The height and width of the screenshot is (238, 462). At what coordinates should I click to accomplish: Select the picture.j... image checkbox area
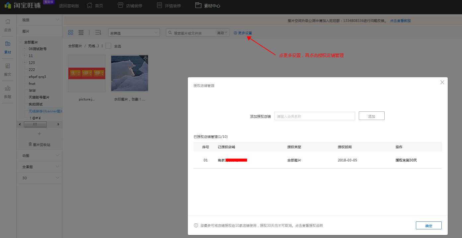(x=87, y=73)
